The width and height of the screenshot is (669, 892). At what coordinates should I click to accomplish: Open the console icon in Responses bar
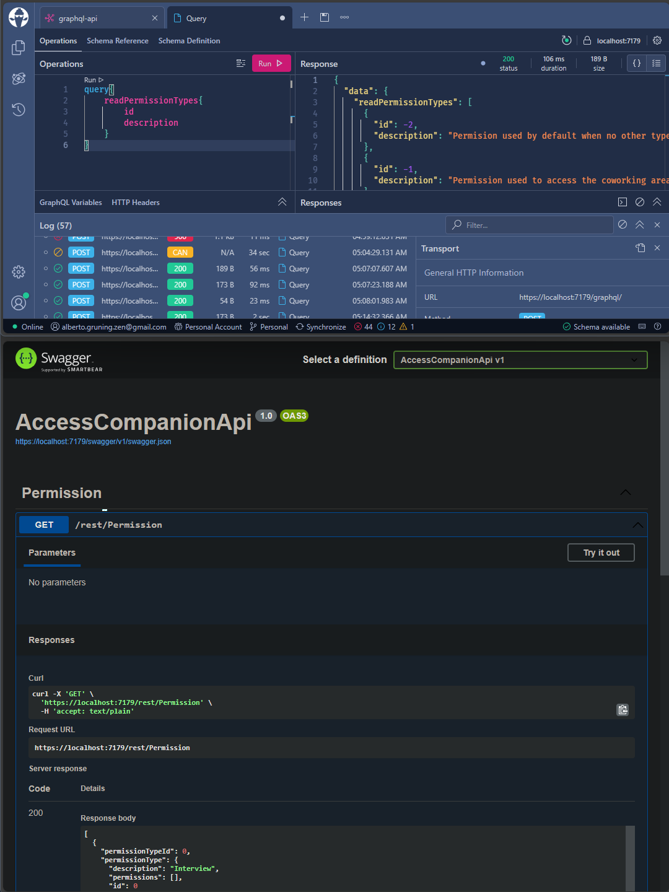point(623,202)
